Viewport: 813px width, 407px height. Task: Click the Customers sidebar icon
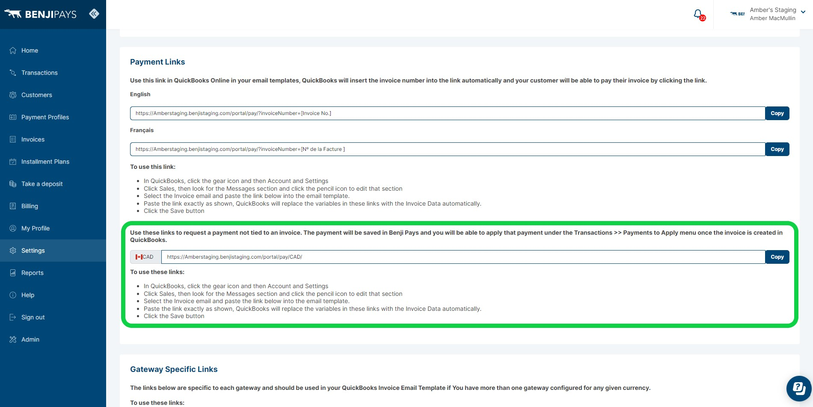coord(13,95)
